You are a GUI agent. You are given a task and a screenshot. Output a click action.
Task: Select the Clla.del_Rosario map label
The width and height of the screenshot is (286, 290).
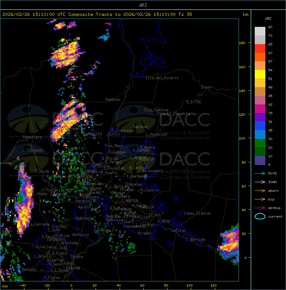coord(162,78)
